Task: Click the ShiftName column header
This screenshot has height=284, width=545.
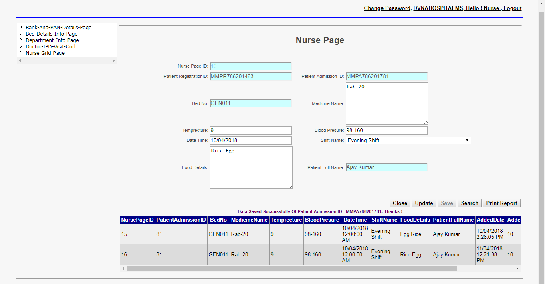Action: click(x=384, y=220)
